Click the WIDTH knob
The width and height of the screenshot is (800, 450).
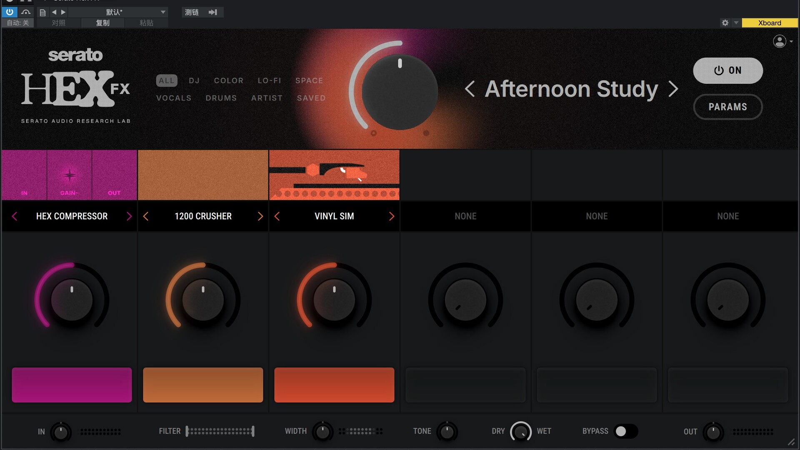[322, 432]
